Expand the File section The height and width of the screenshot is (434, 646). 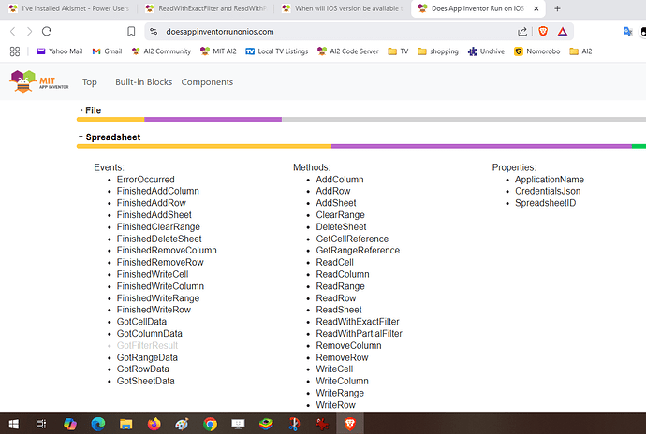pos(90,110)
